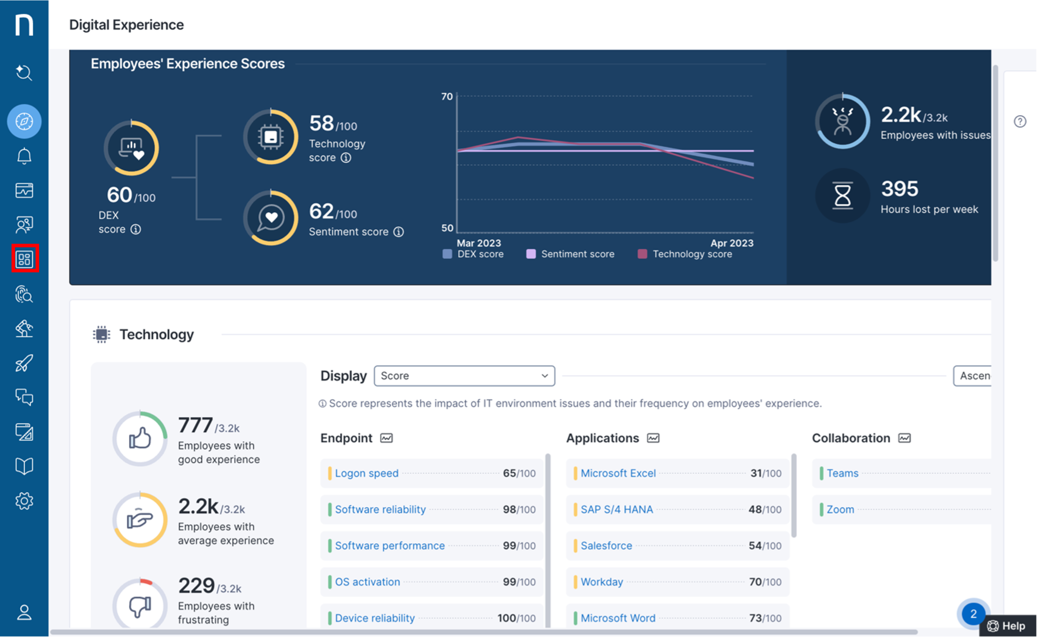1040x640 pixels.
Task: Click the info icon next to DEX score
Action: [135, 229]
